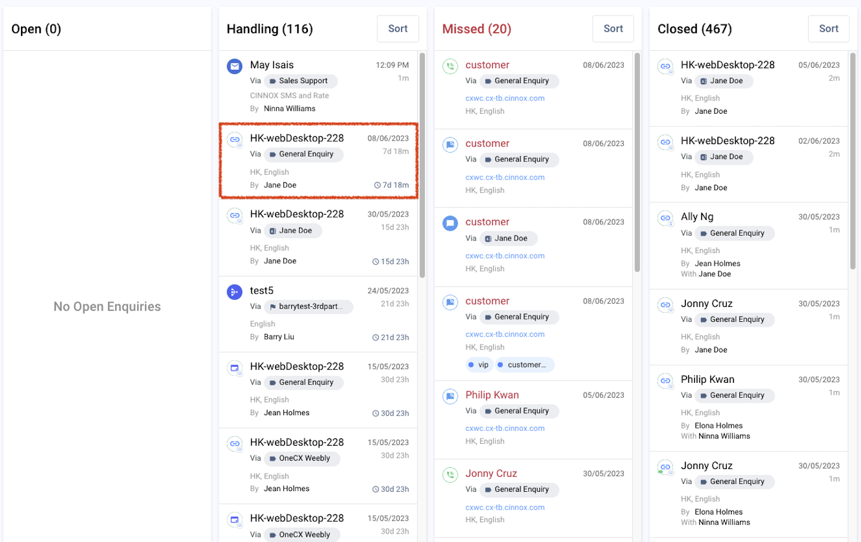Click the Sales Support tag on May Isais

pyautogui.click(x=301, y=81)
